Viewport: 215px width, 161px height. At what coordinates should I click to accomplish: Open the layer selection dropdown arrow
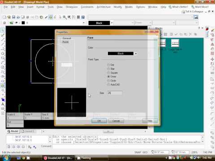(x=84, y=23)
